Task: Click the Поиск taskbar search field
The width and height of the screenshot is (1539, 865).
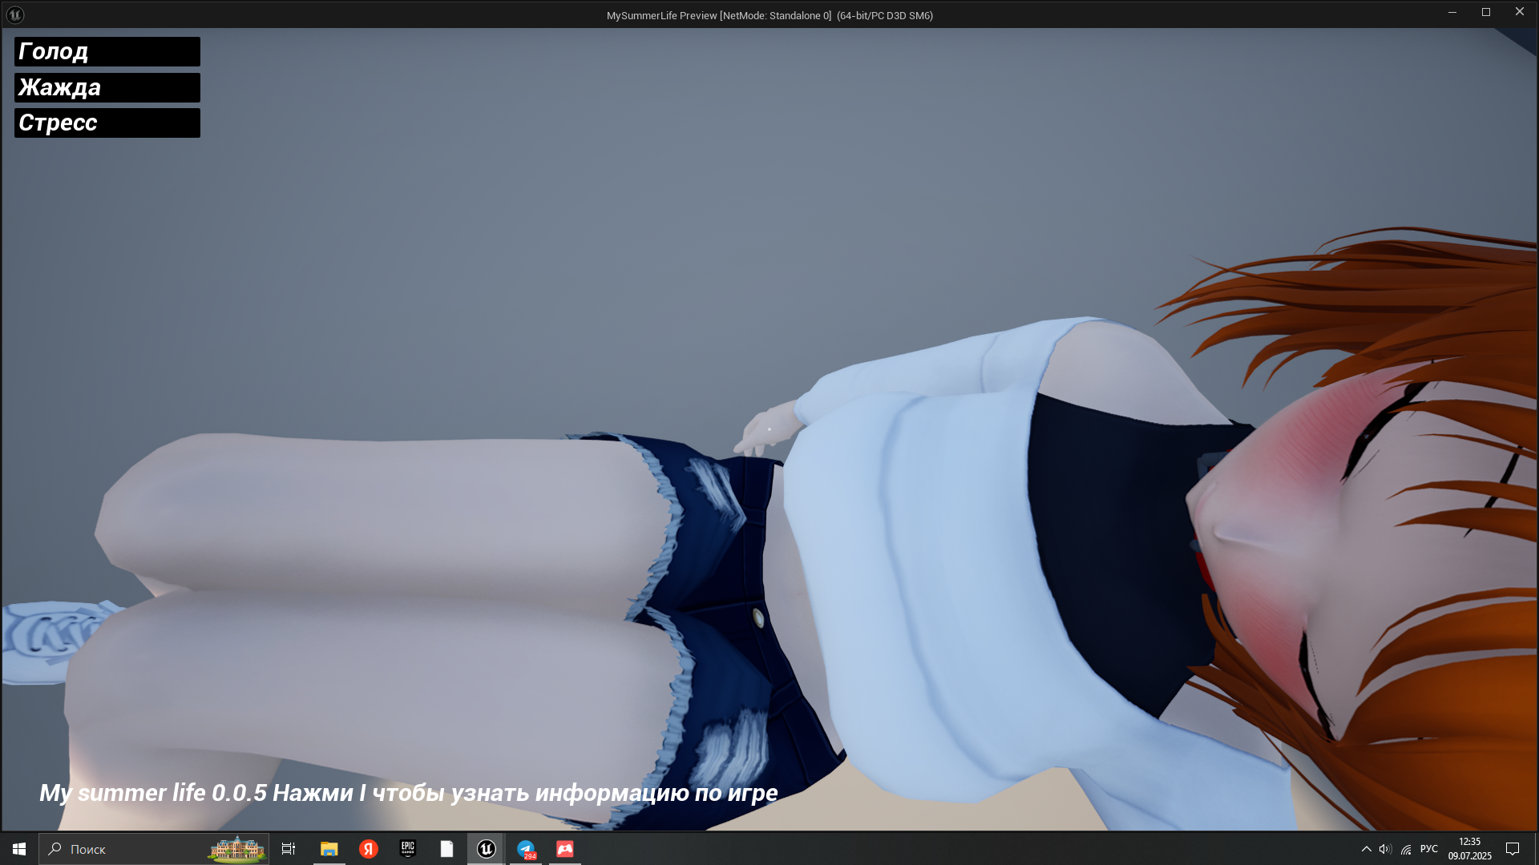Action: click(x=154, y=849)
